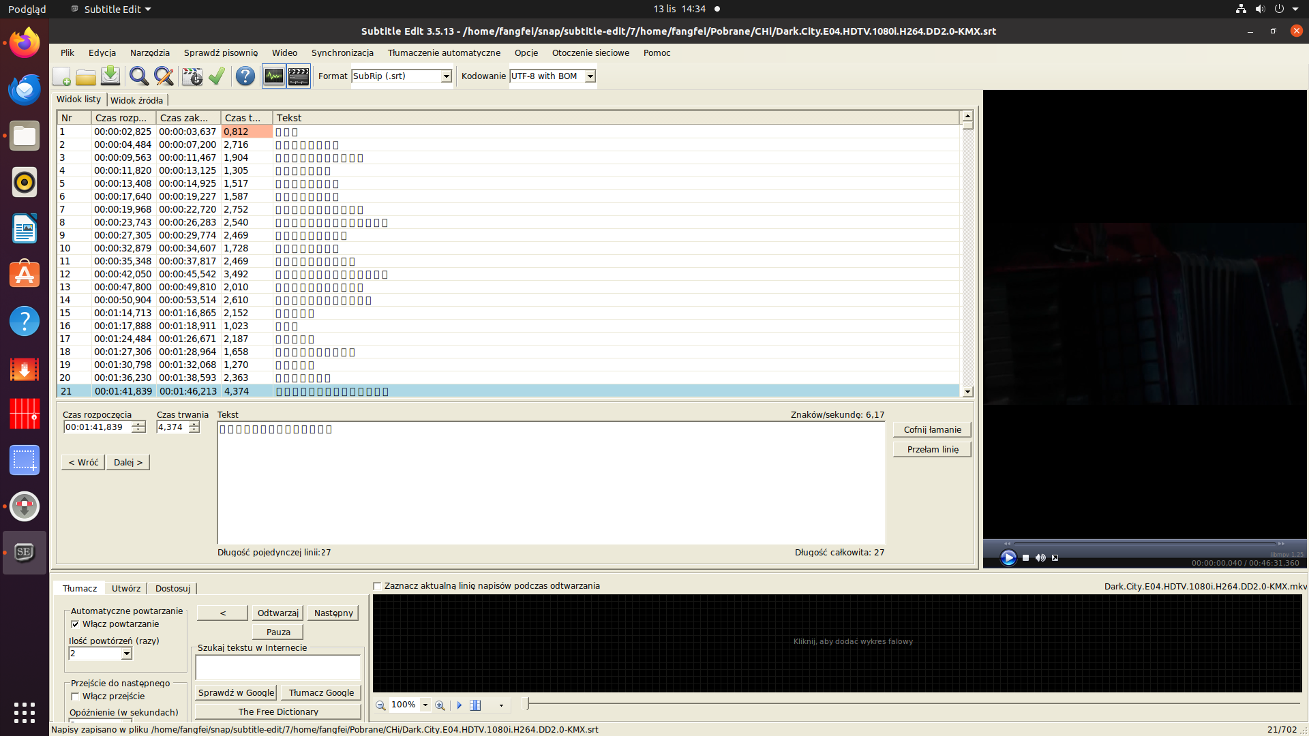Toggle fullscreen video icon

coord(1055,557)
